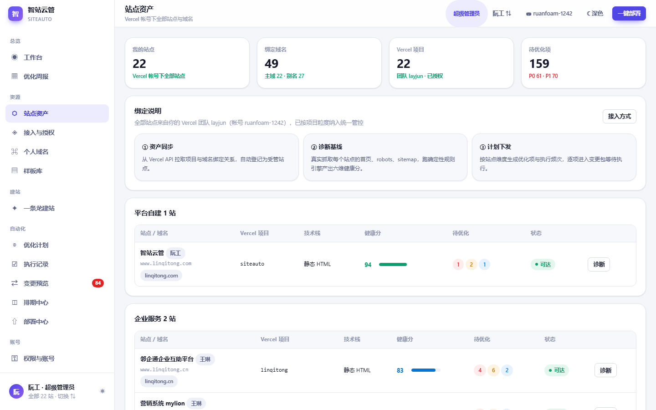Click the 排期中心 panel icon
The image size is (656, 410).
pyautogui.click(x=15, y=302)
